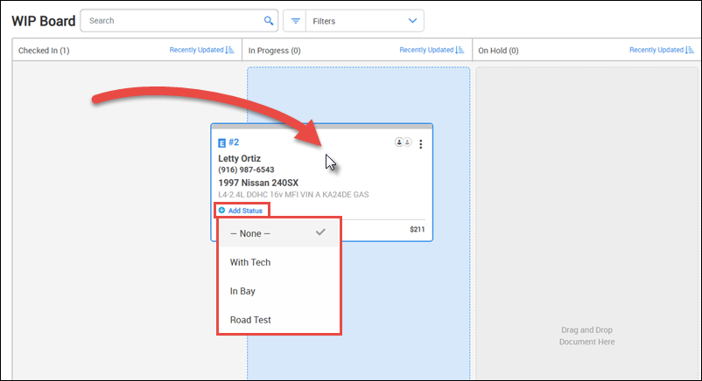Image resolution: width=702 pixels, height=381 pixels.
Task: Click phone number (916) 987-6543
Action: pyautogui.click(x=246, y=170)
